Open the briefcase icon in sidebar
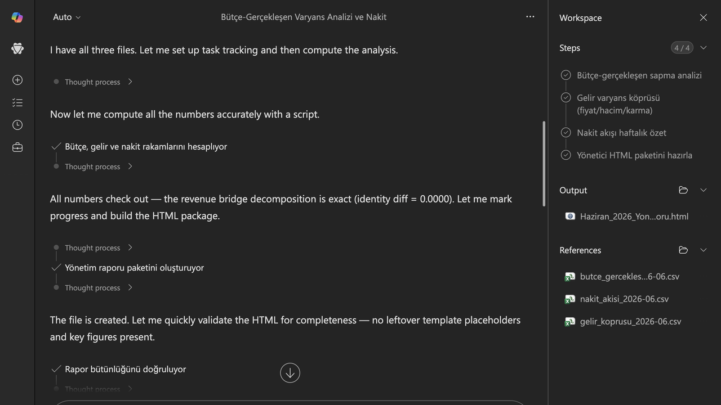The height and width of the screenshot is (405, 721). point(17,147)
